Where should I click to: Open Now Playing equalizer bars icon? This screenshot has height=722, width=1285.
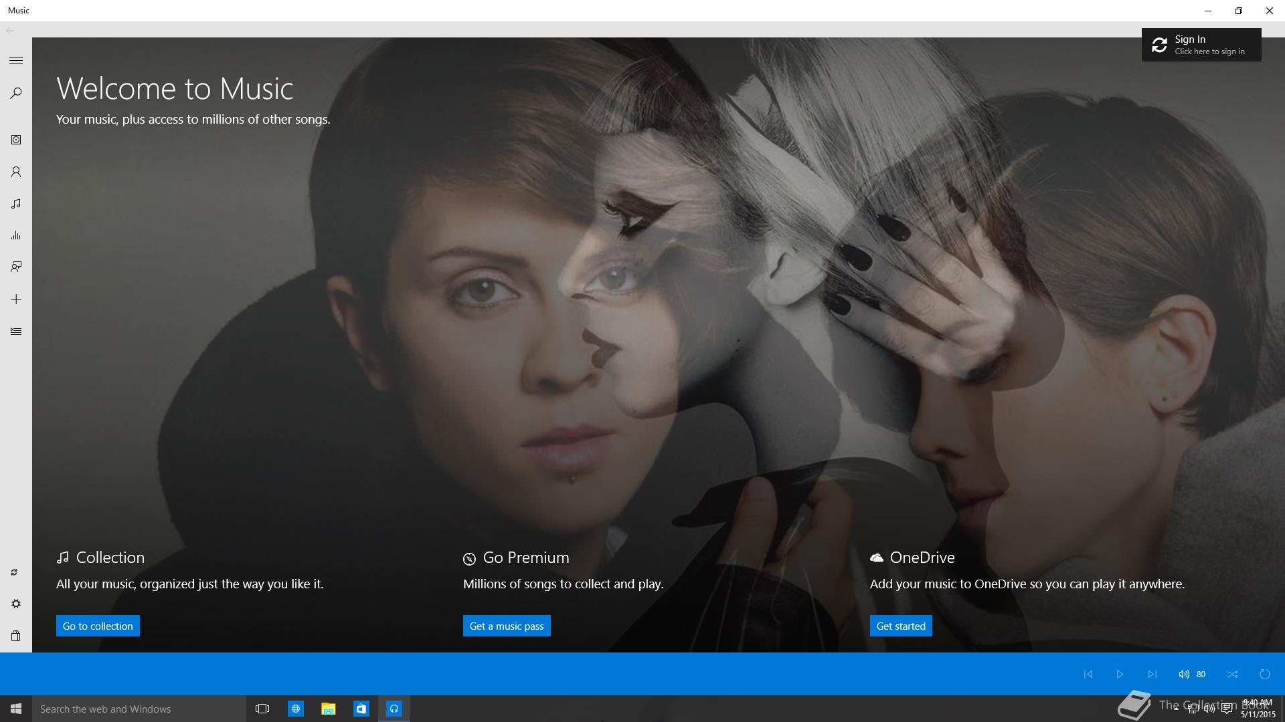(x=16, y=235)
